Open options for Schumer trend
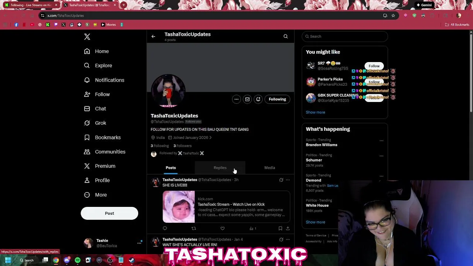 click(381, 156)
